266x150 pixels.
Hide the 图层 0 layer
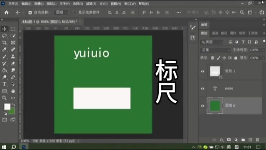tap(202, 106)
